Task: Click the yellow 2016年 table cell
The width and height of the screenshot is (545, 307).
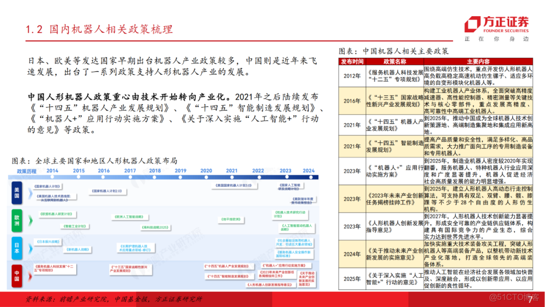Action: (x=351, y=100)
